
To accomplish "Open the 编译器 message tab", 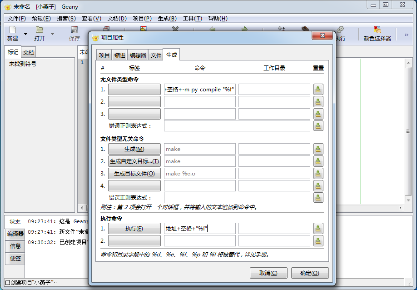I will 15,234.
